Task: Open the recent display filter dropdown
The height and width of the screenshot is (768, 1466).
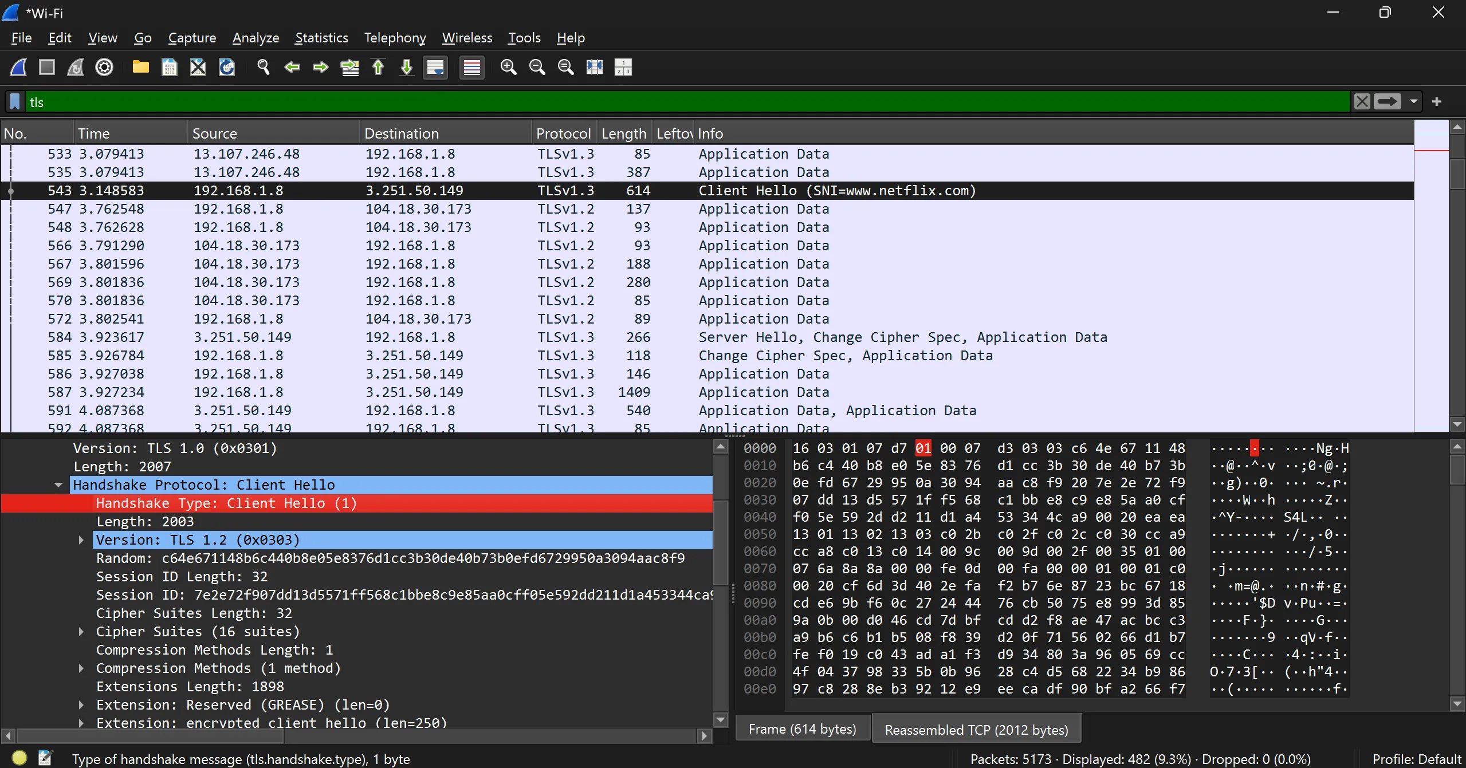Action: (x=1414, y=102)
